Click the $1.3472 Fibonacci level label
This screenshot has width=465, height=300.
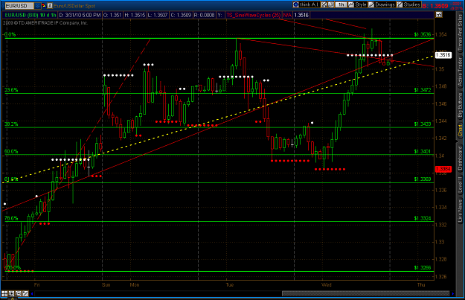click(x=423, y=89)
